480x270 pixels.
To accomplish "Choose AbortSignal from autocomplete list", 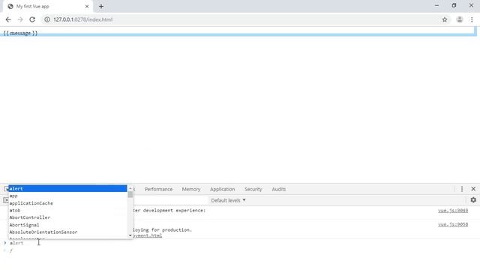I will click(67, 225).
